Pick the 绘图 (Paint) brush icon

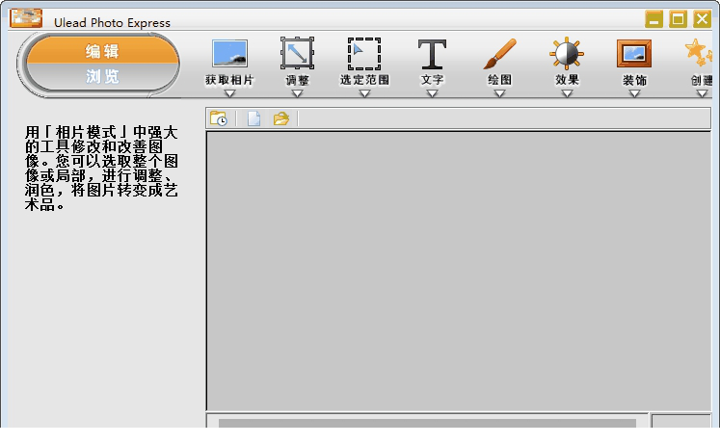pyautogui.click(x=499, y=54)
